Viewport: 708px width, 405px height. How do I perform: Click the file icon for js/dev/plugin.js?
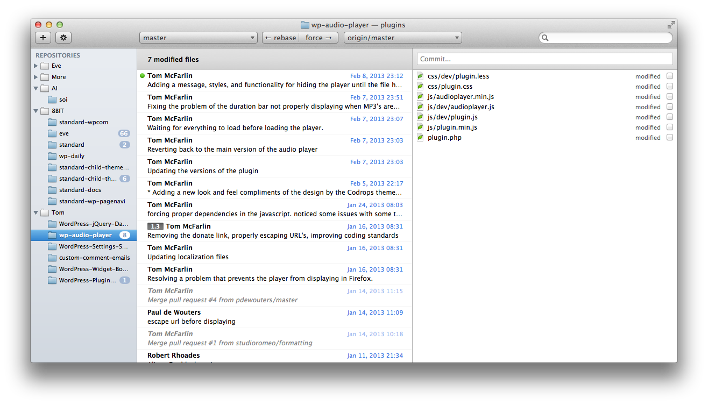421,117
